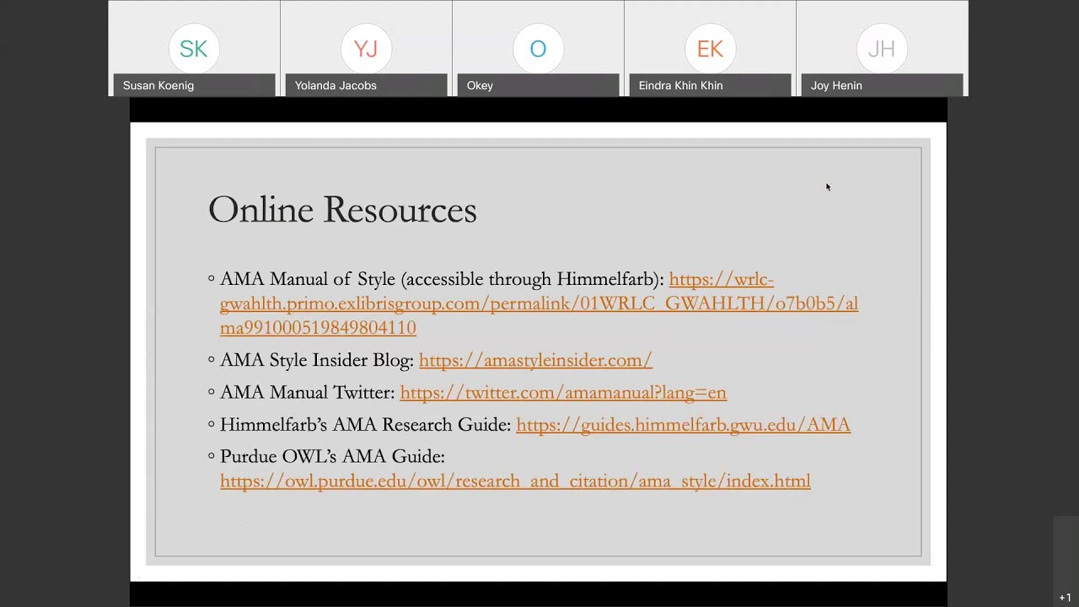Open the AMA Manual of Style permalink
This screenshot has width=1079, height=607.
[539, 303]
